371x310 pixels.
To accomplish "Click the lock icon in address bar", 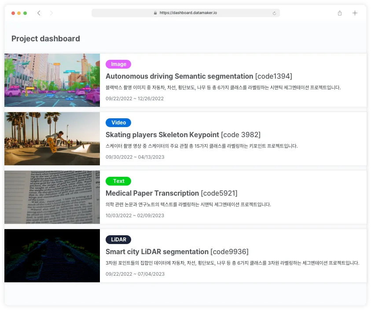I will (155, 13).
